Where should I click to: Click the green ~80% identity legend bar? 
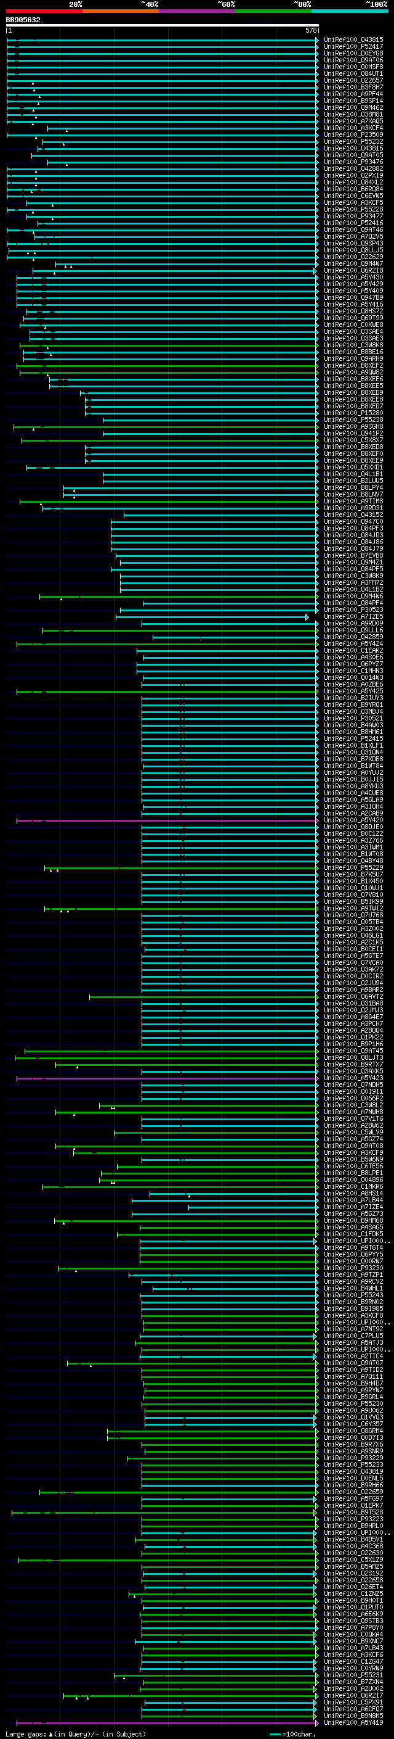(273, 11)
